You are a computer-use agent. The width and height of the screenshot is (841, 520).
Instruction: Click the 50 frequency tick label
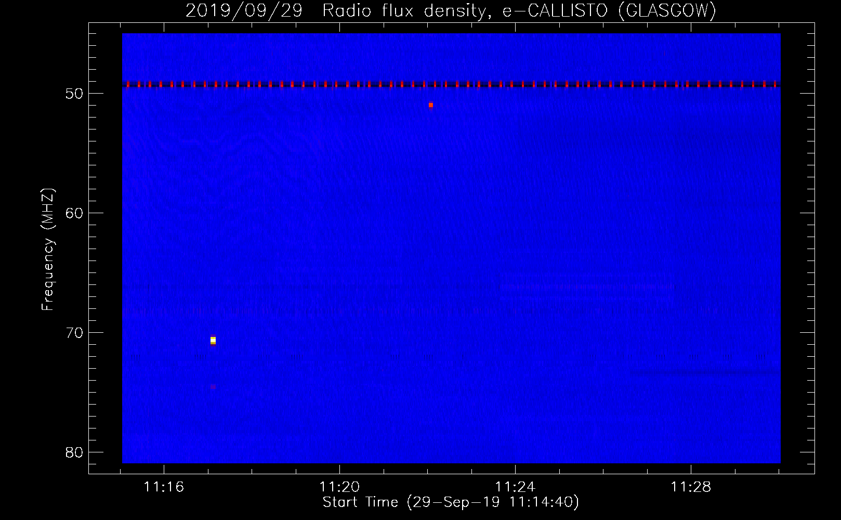[x=74, y=94]
